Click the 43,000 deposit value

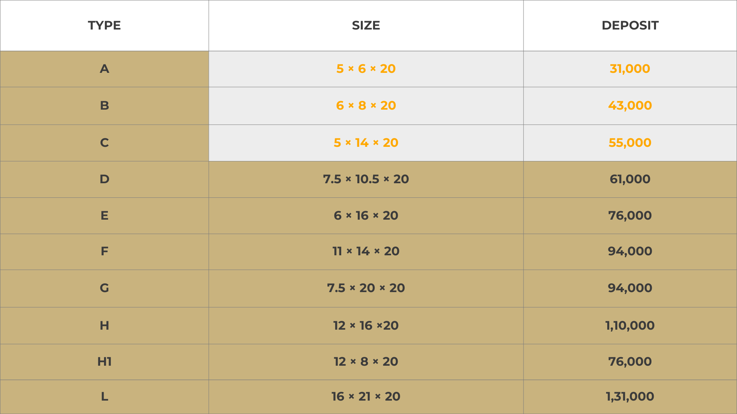click(630, 105)
